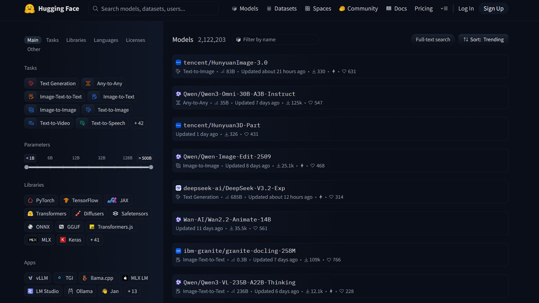Open Datasets in the top navigation
539x303 pixels.
[281, 8]
